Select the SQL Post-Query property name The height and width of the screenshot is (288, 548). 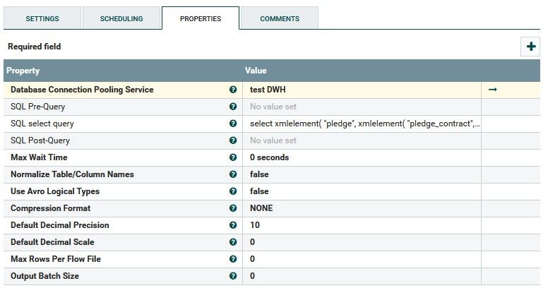coord(40,140)
